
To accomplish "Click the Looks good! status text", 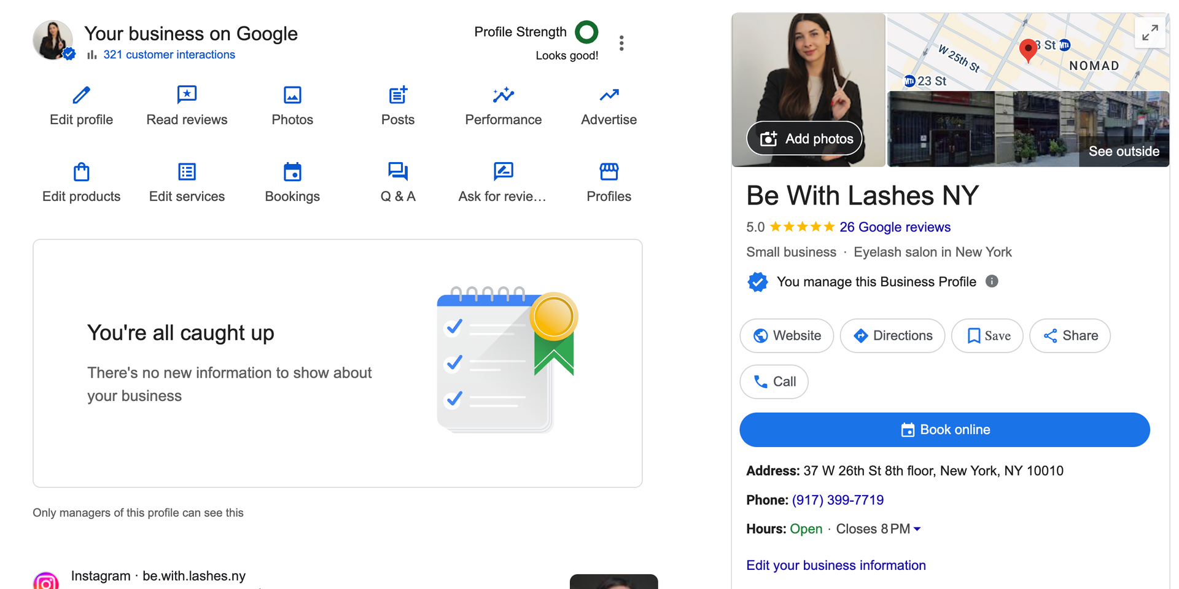I will (x=567, y=56).
